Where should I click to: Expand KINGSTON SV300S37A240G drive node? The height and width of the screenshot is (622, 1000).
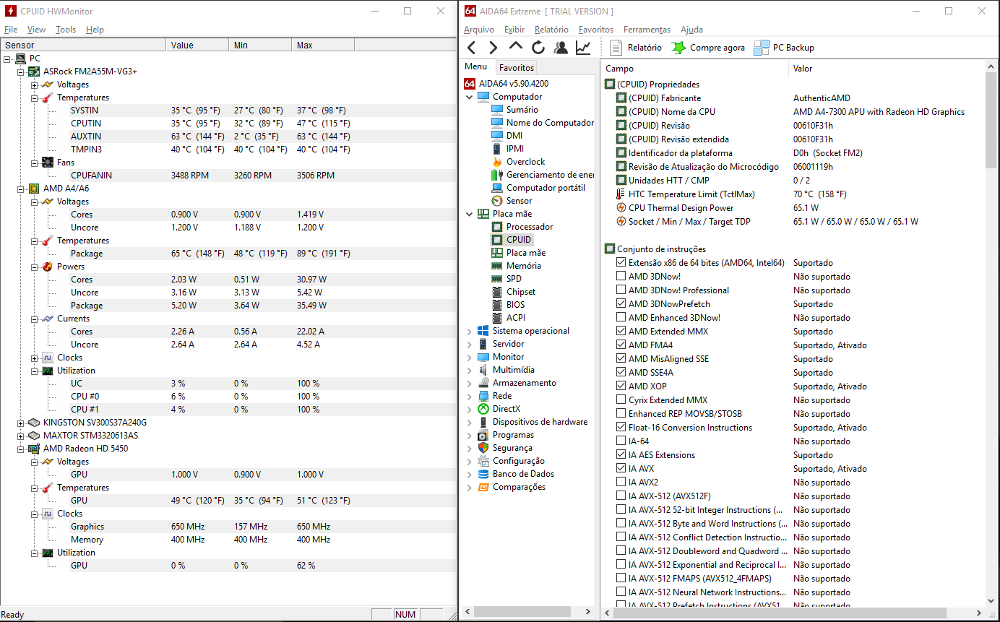pos(21,423)
